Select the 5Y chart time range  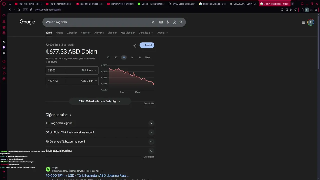click(x=140, y=57)
